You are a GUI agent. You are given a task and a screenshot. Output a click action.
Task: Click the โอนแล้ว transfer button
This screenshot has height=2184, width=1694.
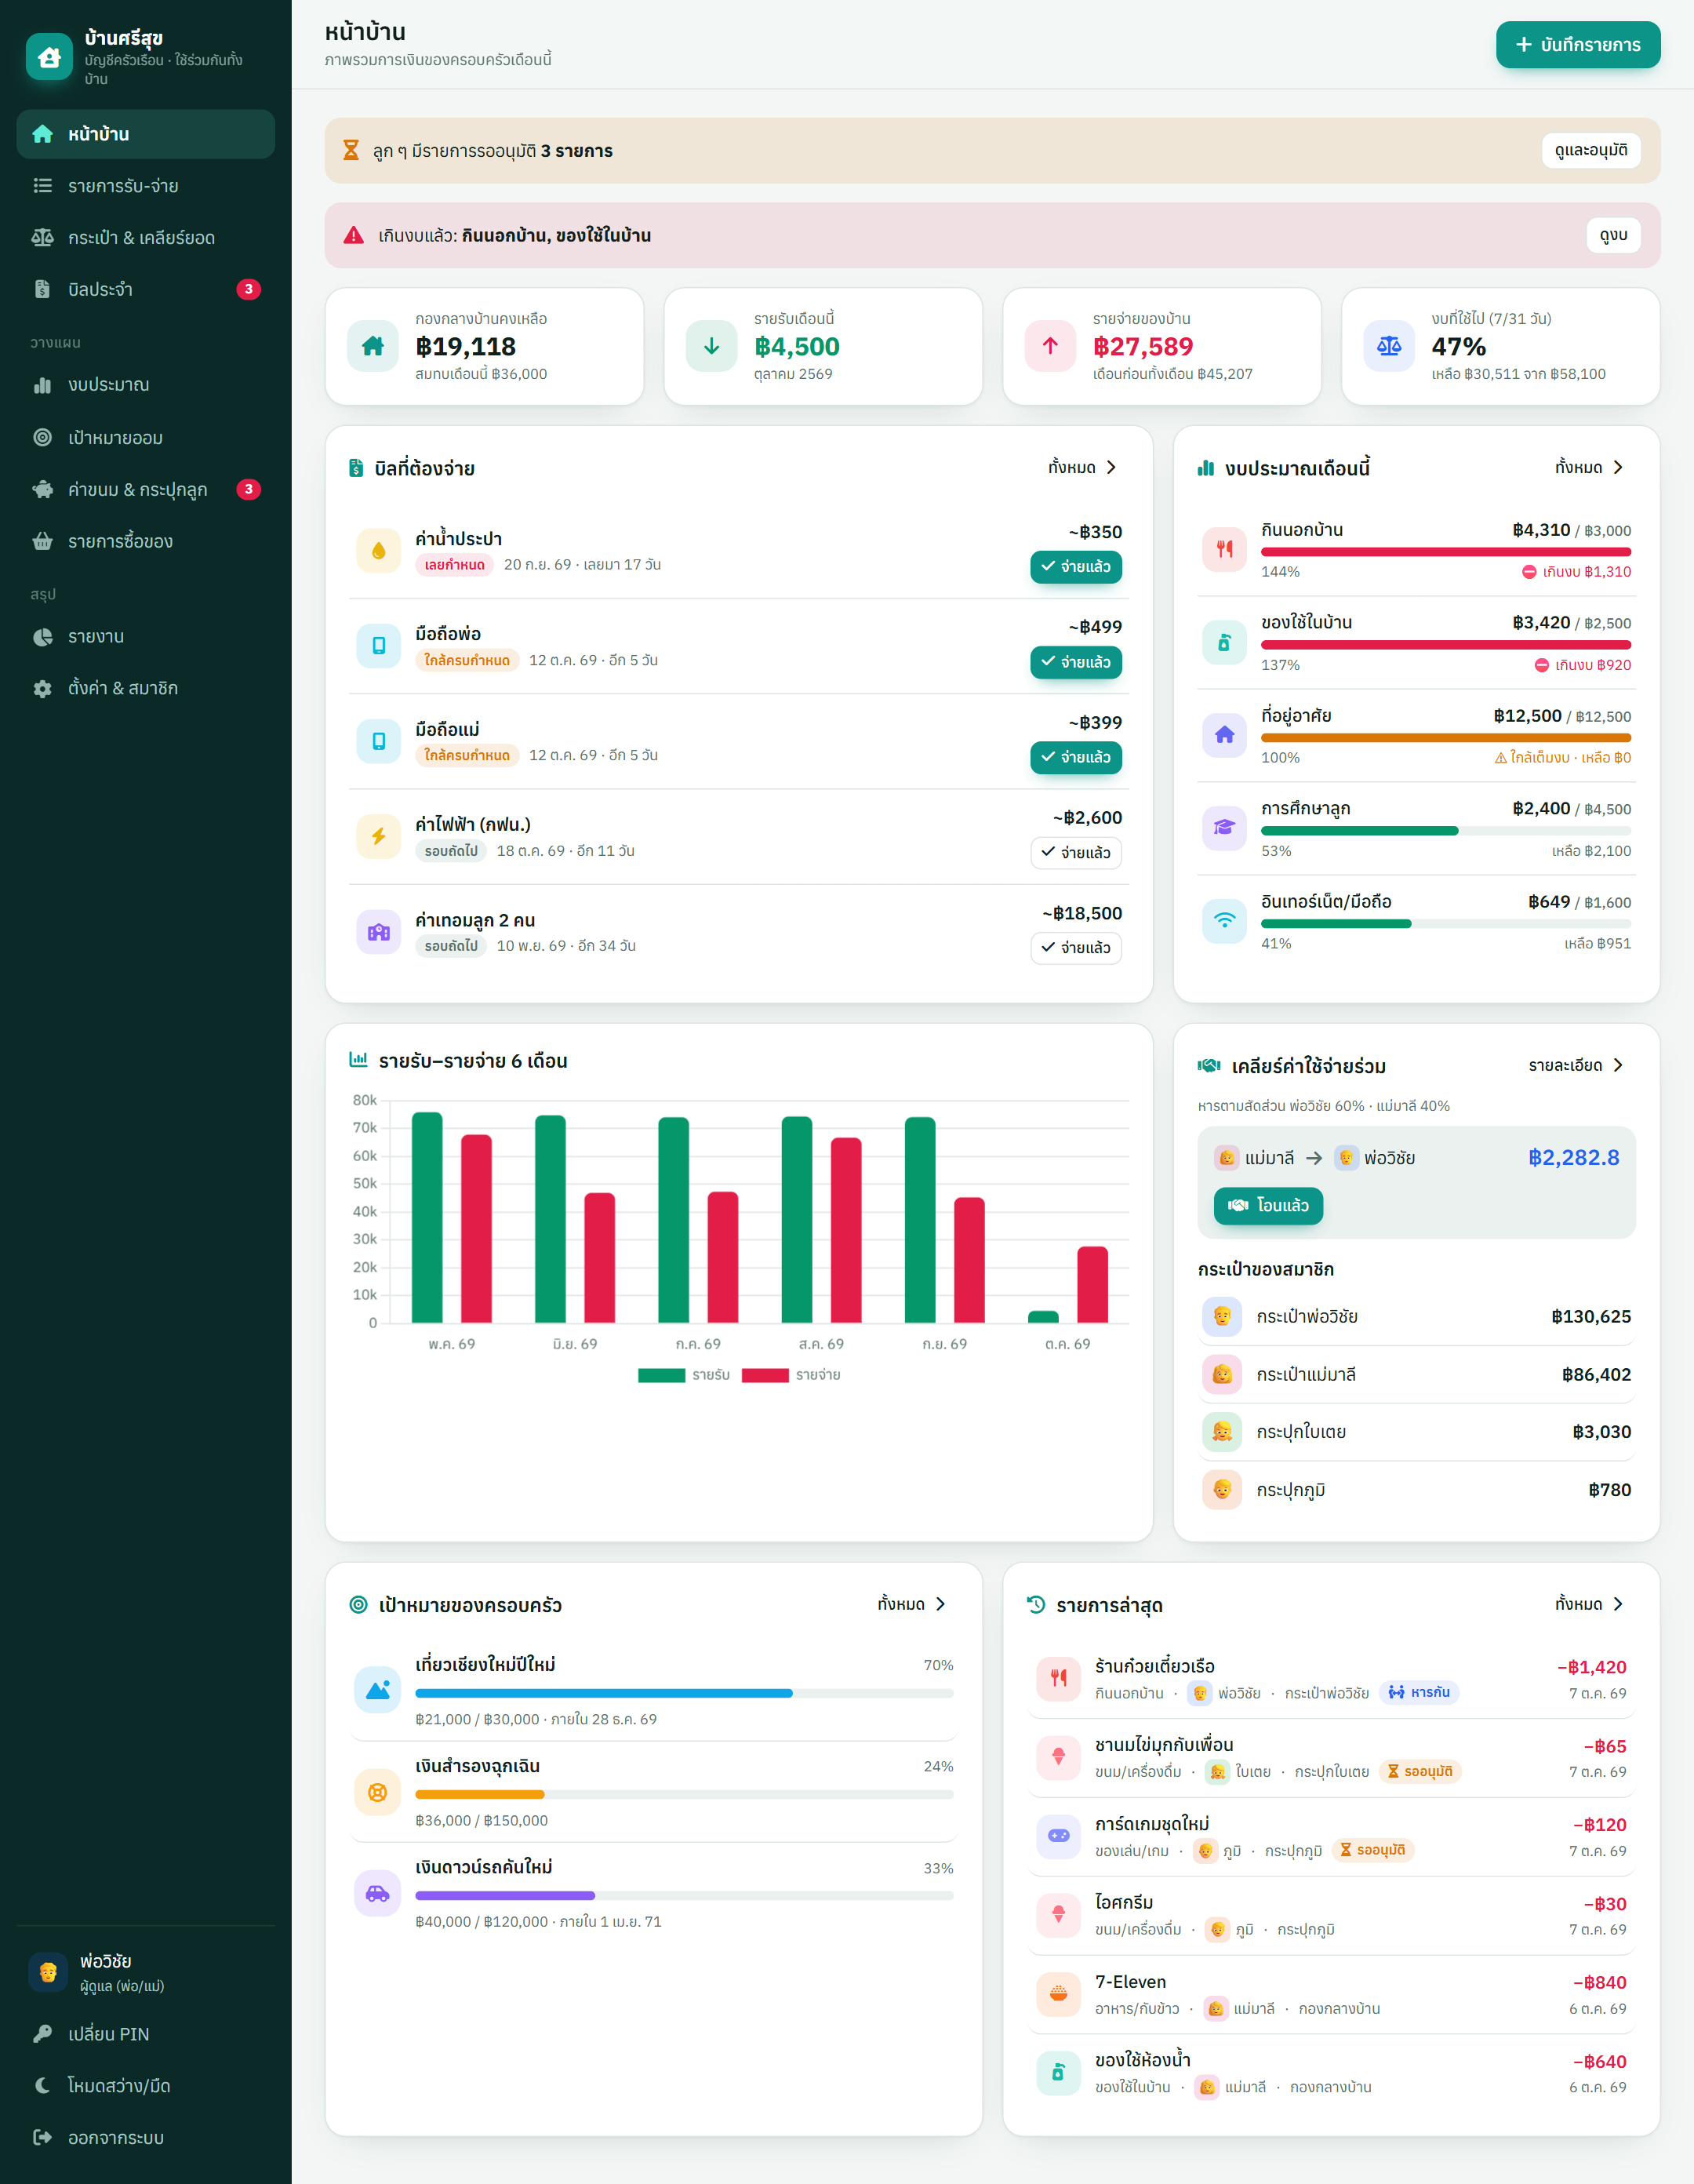(x=1268, y=1206)
